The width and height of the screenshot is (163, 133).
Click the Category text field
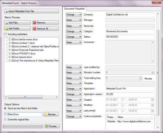tap(130, 31)
